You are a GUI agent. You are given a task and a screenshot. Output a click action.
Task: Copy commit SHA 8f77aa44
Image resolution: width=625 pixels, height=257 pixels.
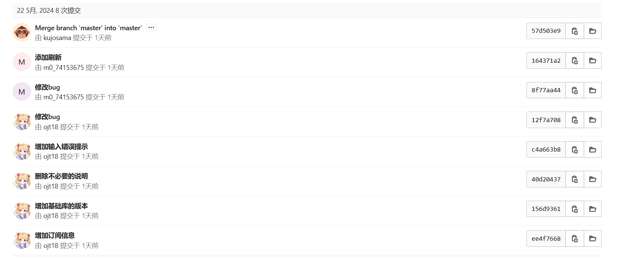[x=575, y=90]
